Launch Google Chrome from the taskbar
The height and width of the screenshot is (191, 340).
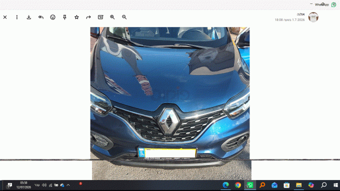click(x=238, y=185)
